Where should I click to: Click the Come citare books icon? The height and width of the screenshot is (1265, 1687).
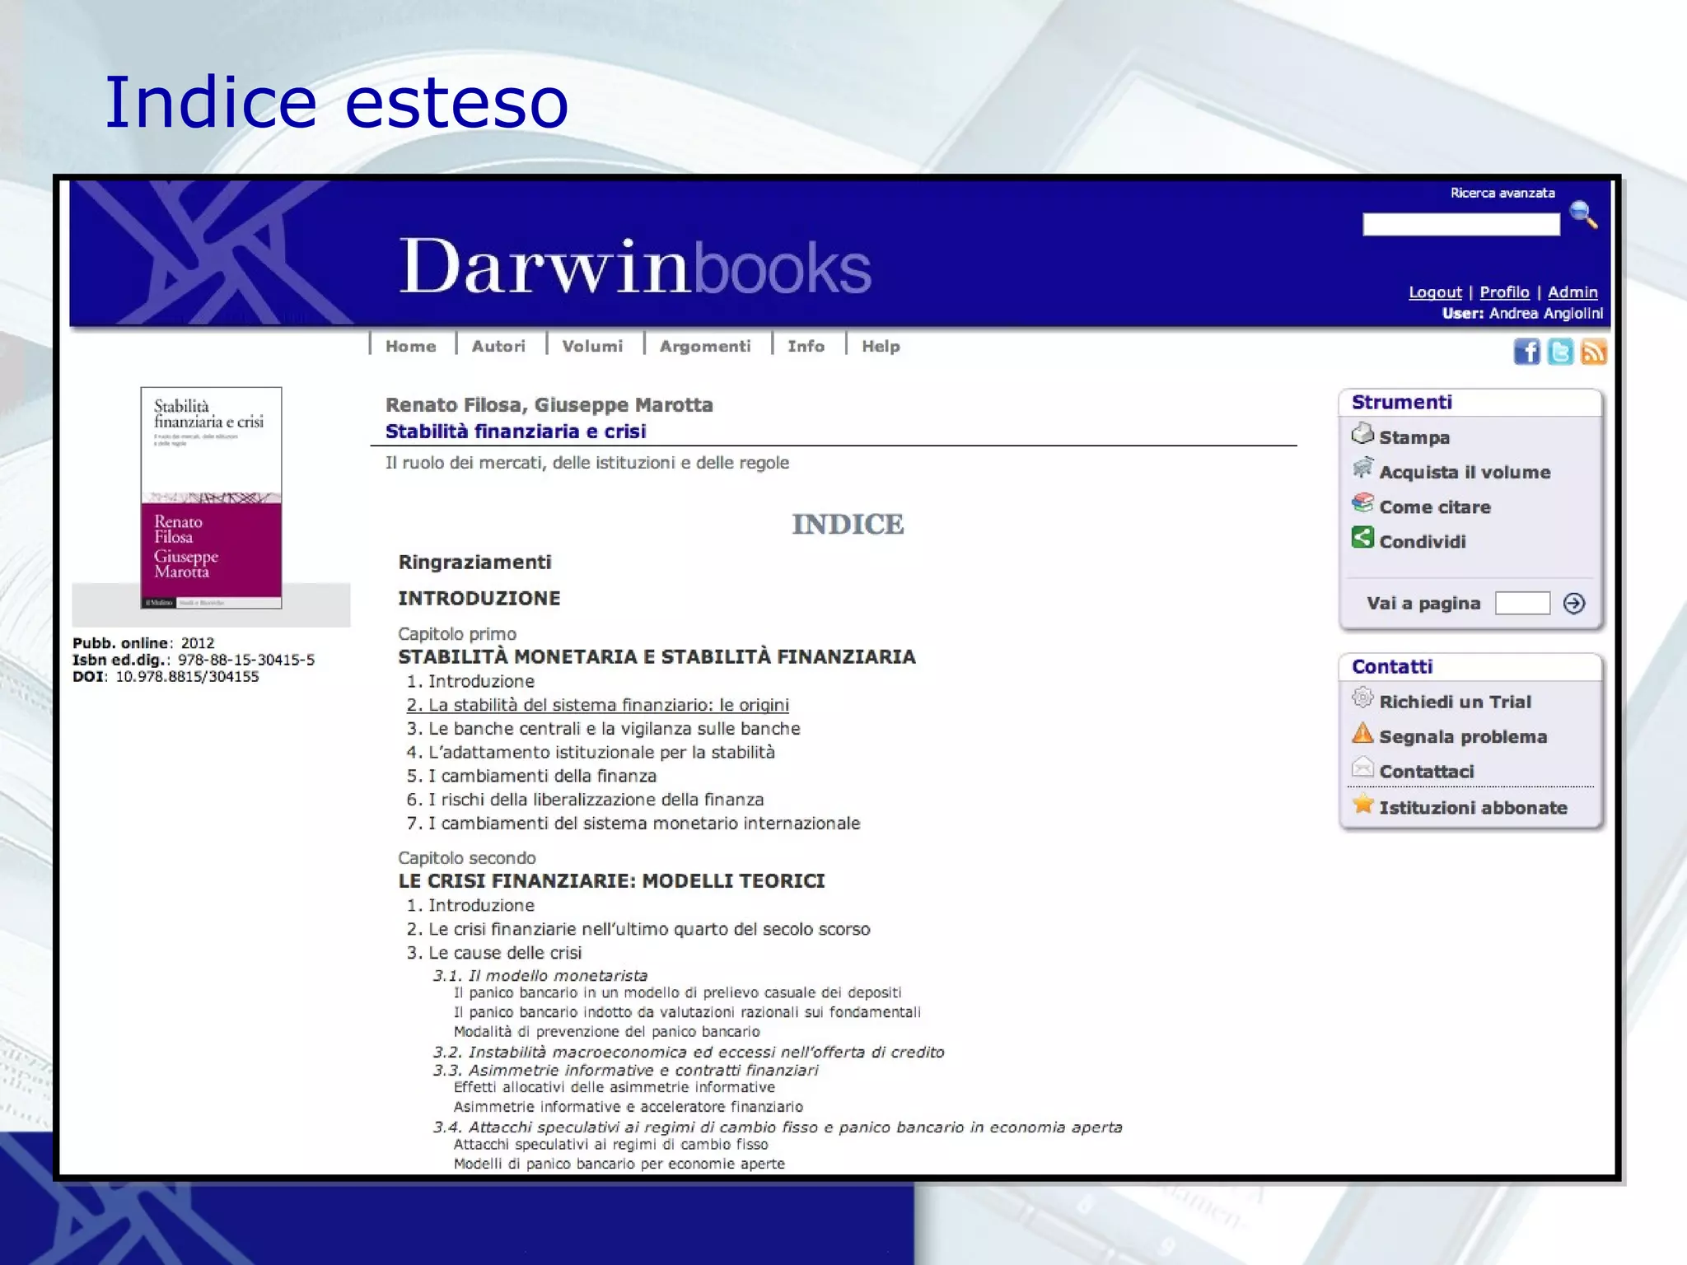(1362, 502)
